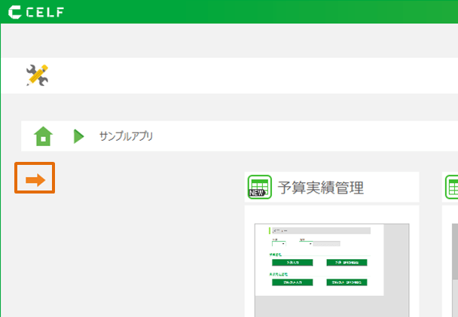Click the second dropdown inside the preview
The width and height of the screenshot is (458, 317).
click(305, 243)
